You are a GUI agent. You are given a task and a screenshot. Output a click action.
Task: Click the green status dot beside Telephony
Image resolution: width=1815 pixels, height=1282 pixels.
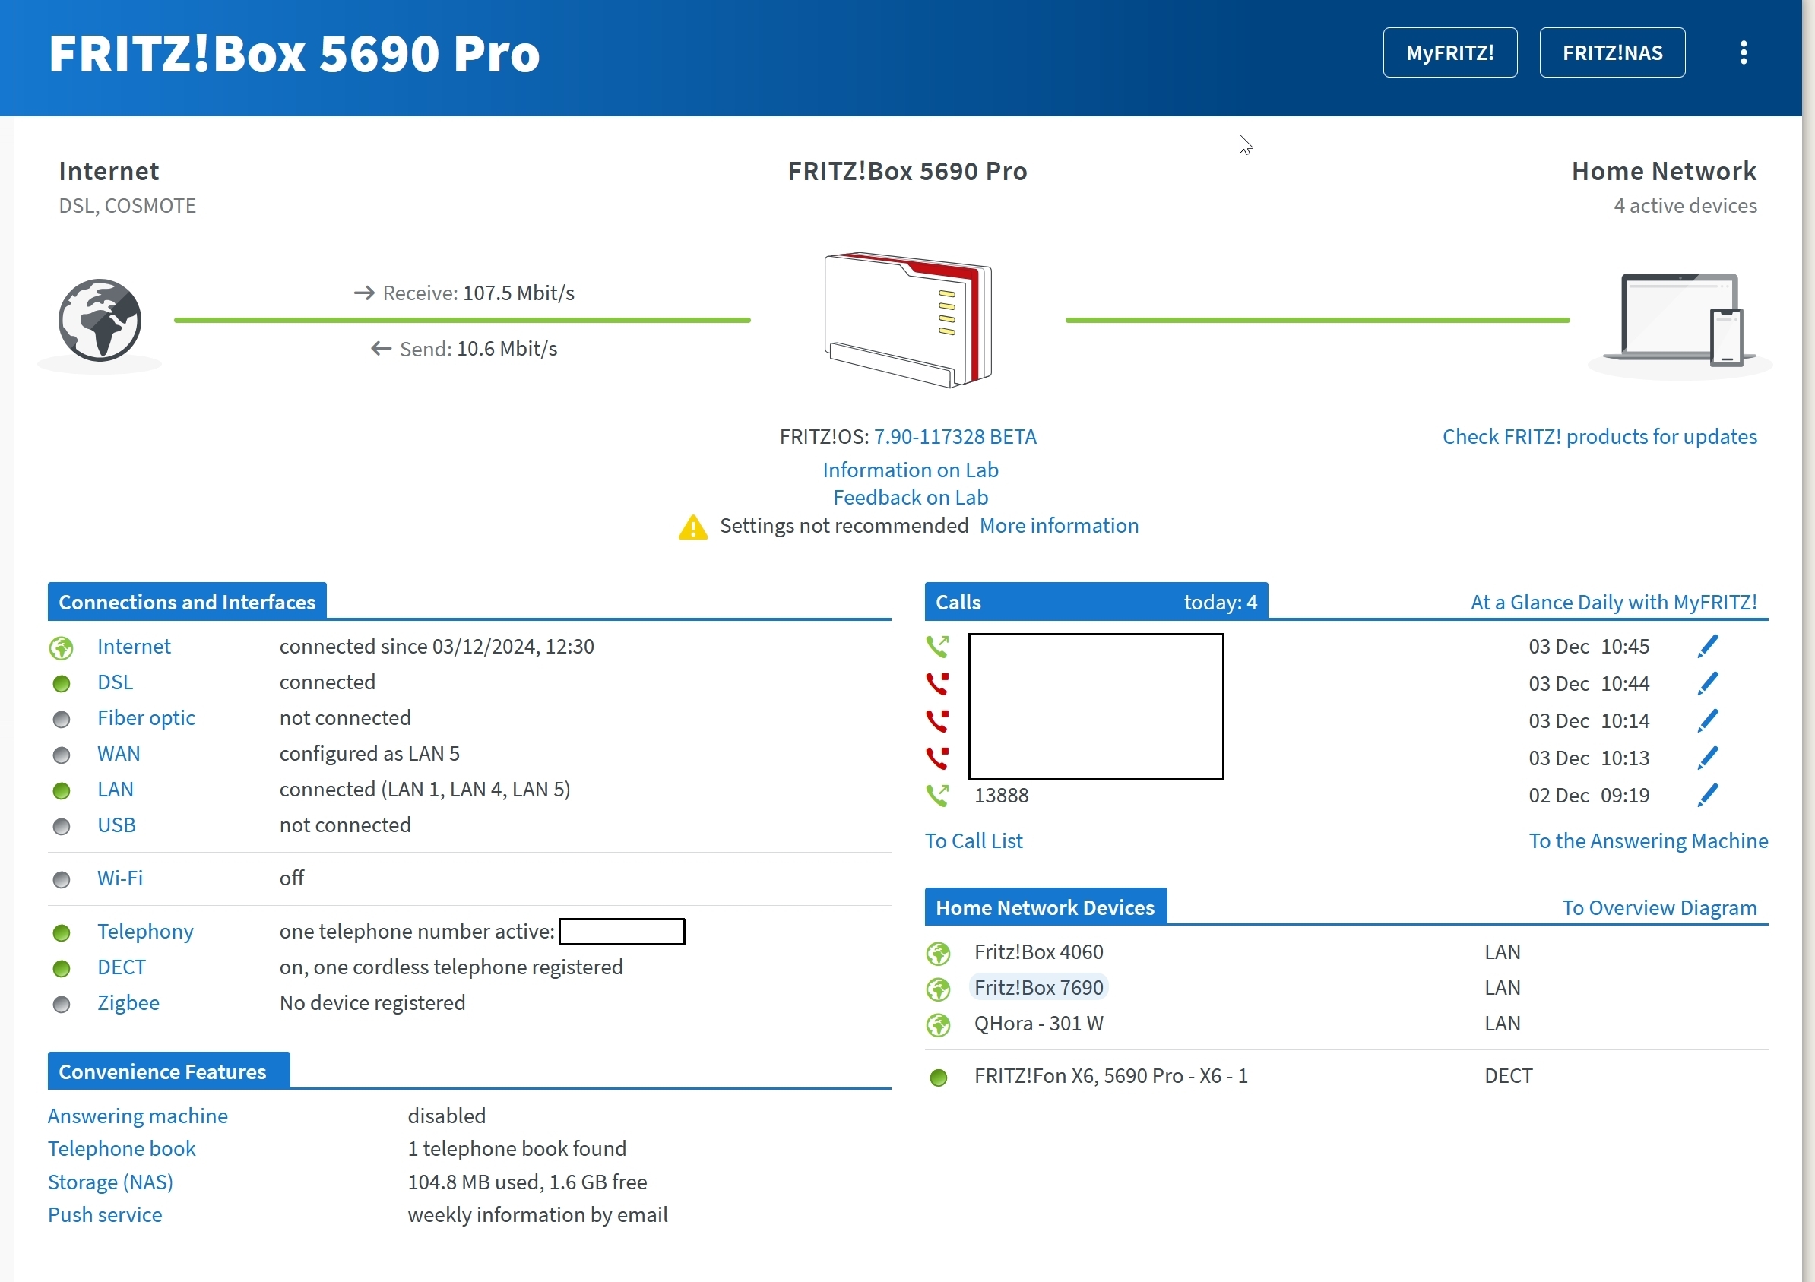[61, 933]
